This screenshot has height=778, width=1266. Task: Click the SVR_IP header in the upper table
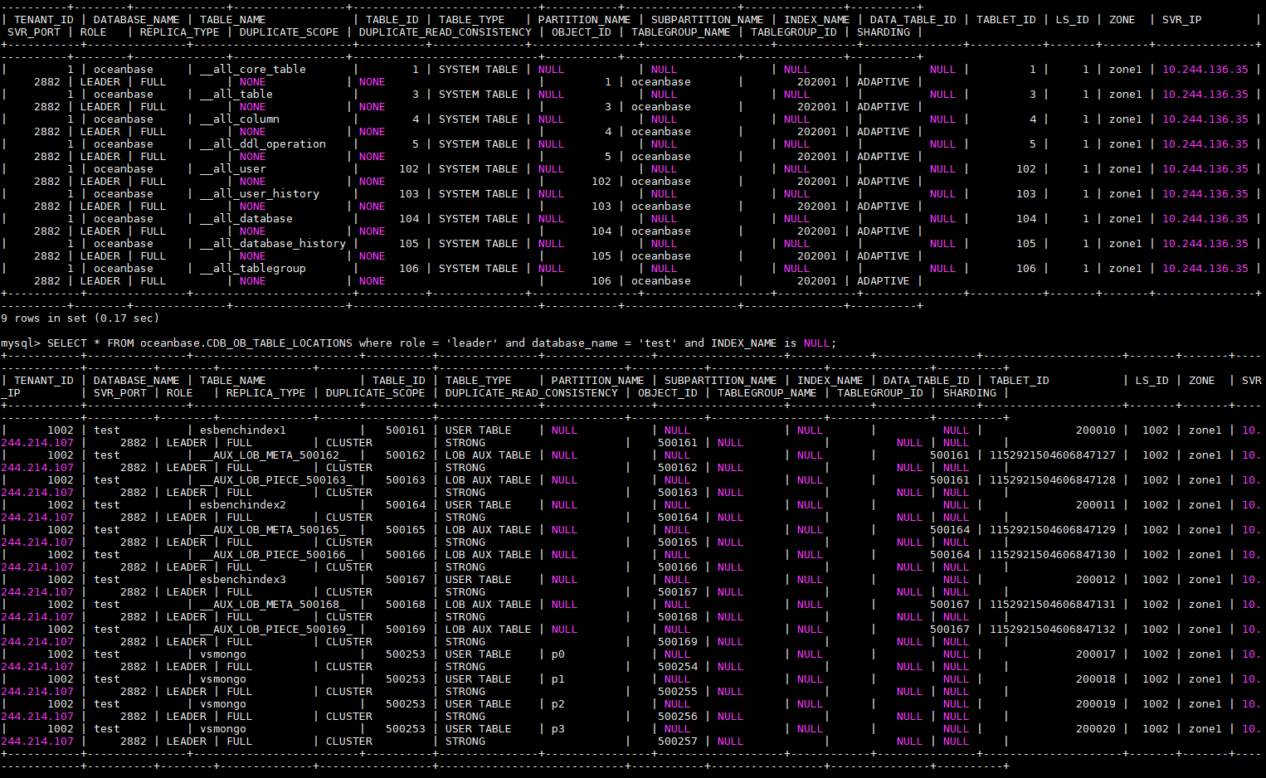point(1182,20)
